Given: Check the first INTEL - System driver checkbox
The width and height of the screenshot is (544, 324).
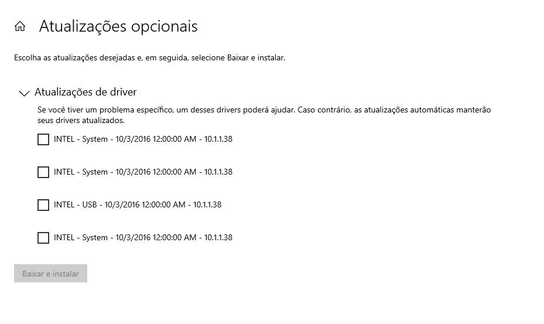Looking at the screenshot, I should coord(43,139).
